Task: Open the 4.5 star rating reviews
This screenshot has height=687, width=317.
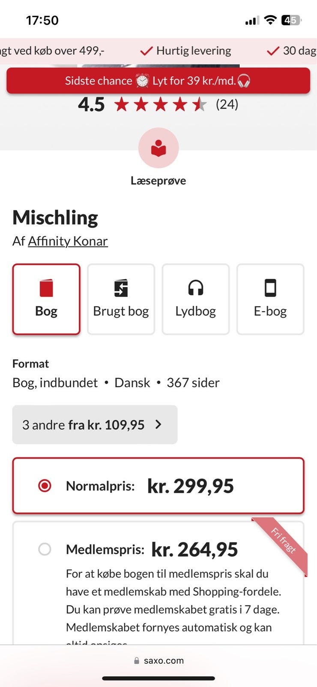Action: coord(158,104)
